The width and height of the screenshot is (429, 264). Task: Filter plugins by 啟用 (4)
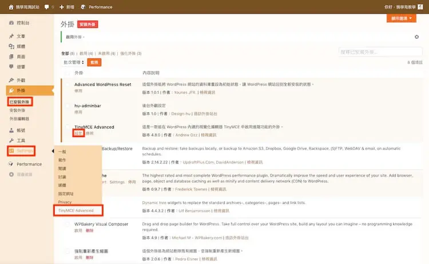[x=86, y=54]
